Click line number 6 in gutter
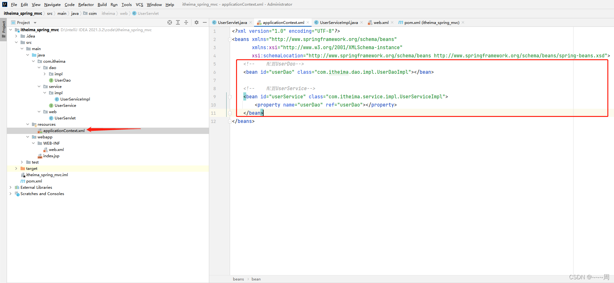Screen dimensions: 614x283 [x=215, y=72]
